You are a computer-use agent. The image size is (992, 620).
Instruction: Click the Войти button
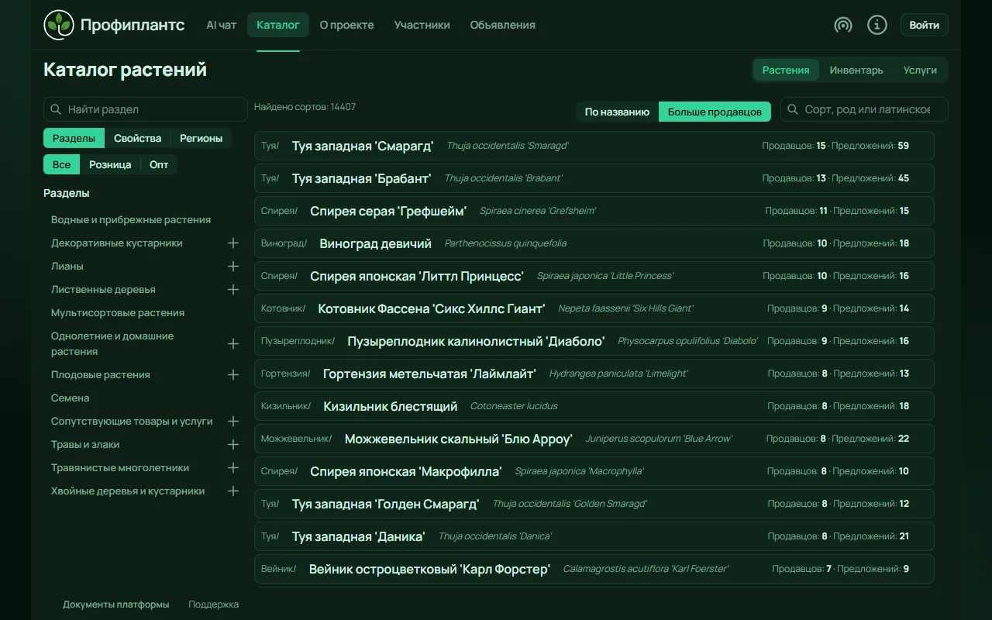tap(925, 25)
